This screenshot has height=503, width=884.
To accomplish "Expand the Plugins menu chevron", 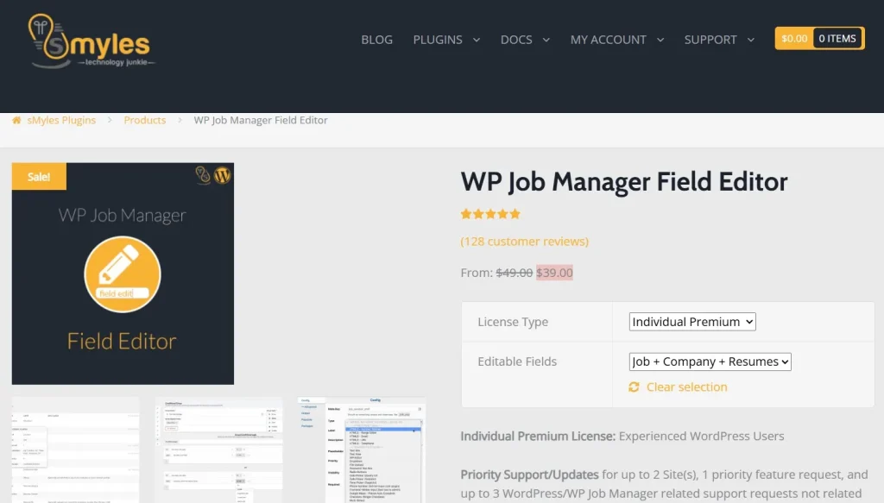I will pyautogui.click(x=476, y=40).
